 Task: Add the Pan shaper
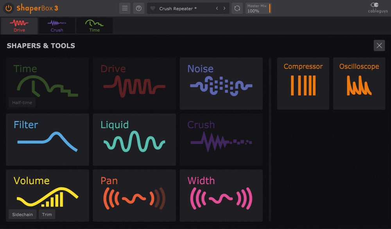pyautogui.click(x=134, y=195)
